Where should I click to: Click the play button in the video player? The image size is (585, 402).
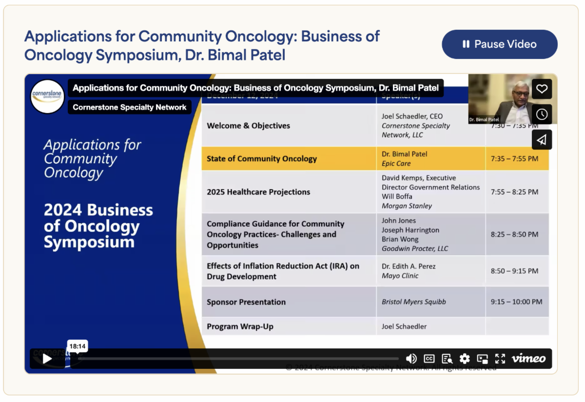pyautogui.click(x=47, y=359)
